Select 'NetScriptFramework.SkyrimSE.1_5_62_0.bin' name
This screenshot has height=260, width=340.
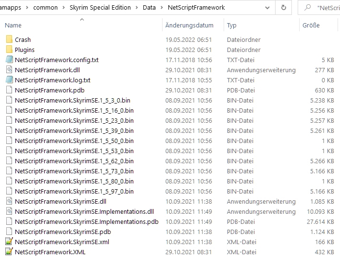click(x=74, y=161)
